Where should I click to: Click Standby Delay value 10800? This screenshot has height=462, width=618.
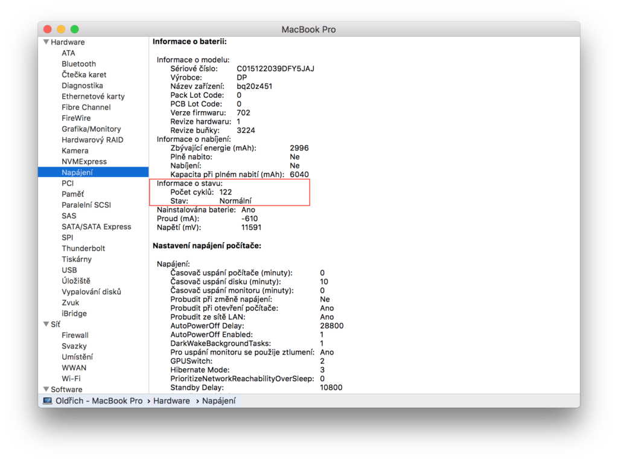click(331, 388)
